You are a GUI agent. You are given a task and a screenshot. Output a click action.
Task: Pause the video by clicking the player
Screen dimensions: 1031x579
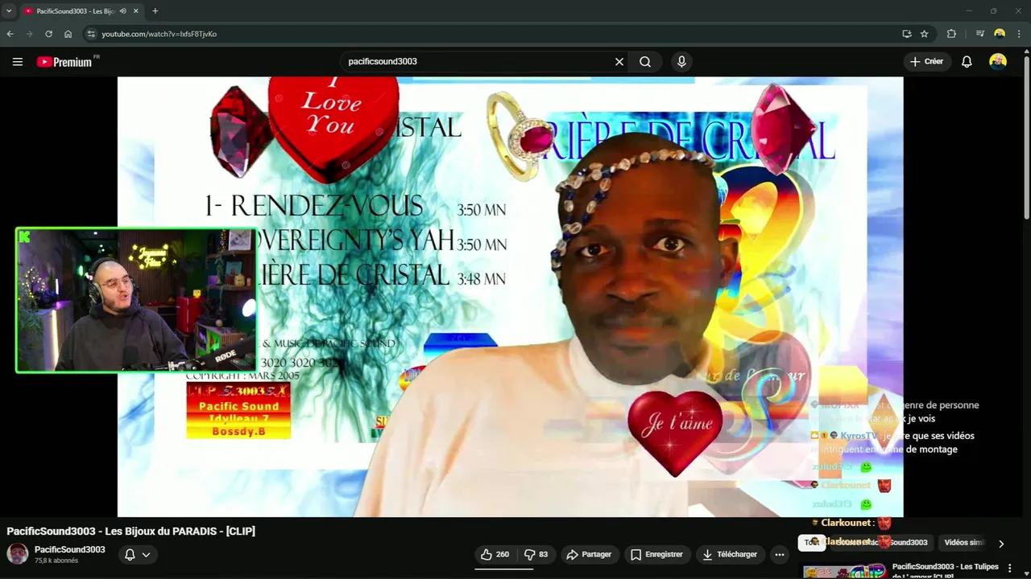[x=510, y=297]
